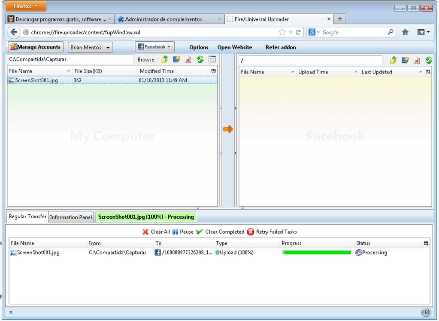Delete selected local file
439x321 pixels.
188,59
